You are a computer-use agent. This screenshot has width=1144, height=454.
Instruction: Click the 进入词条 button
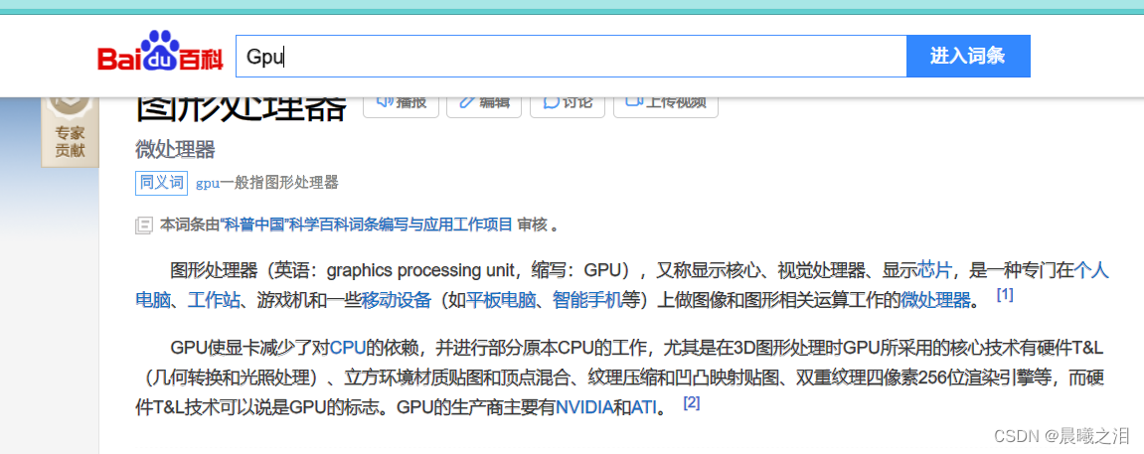(968, 56)
